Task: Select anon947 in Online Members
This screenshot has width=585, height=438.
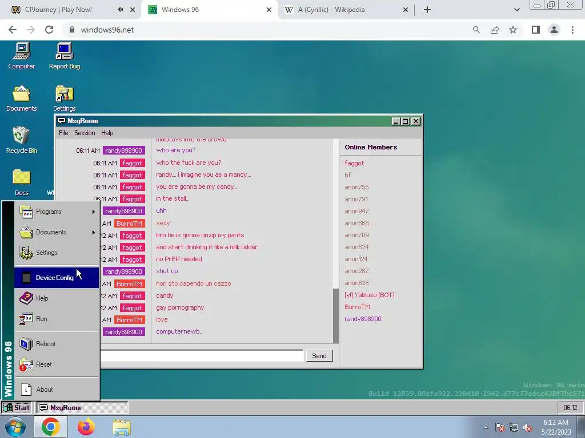Action: (356, 211)
